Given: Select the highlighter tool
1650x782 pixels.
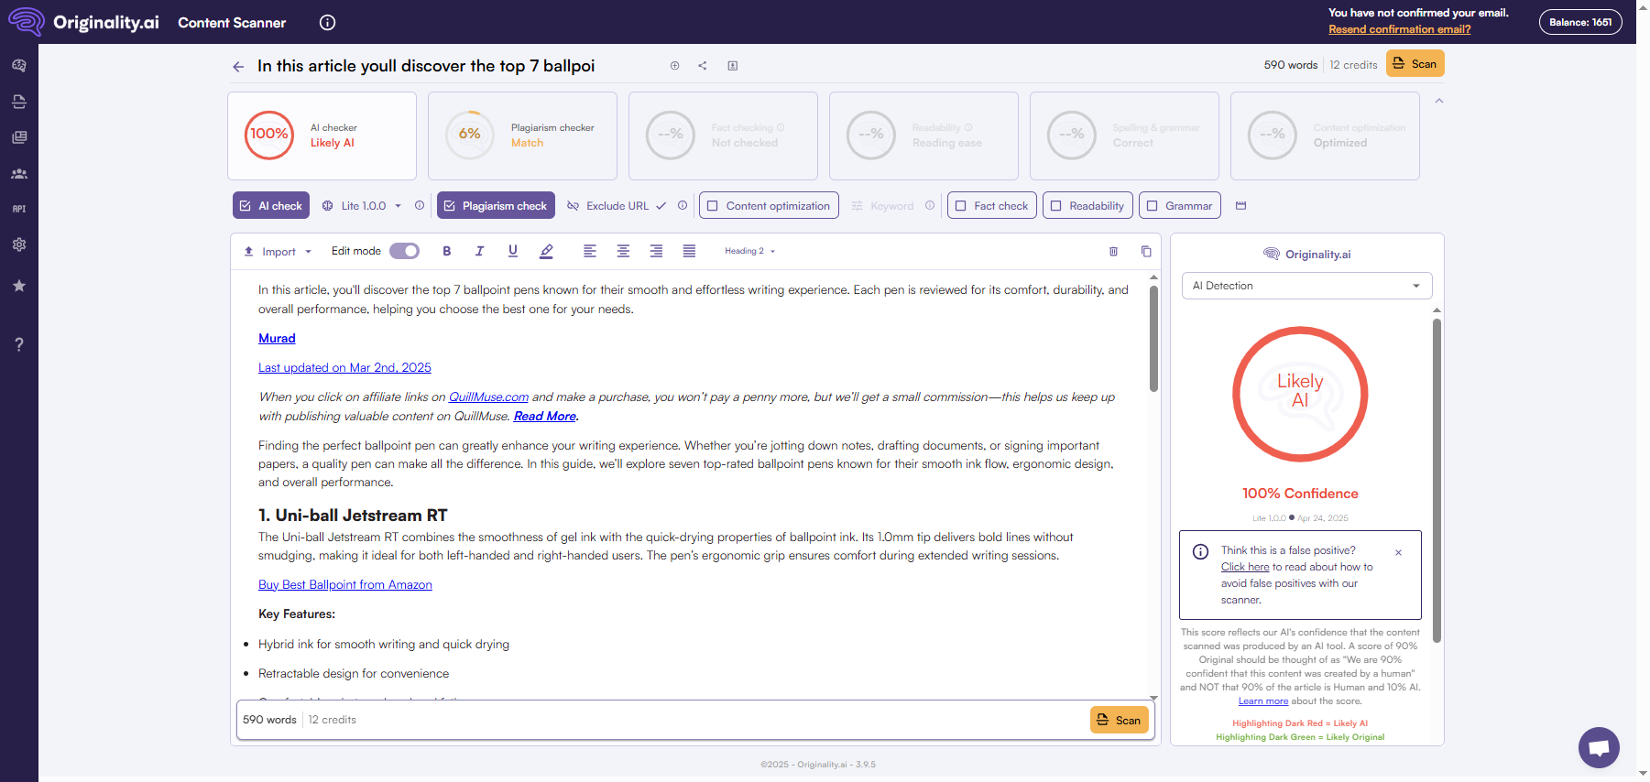Looking at the screenshot, I should pyautogui.click(x=547, y=251).
